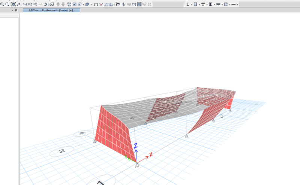
Task: Close the left side panel
Action: [x=16, y=10]
